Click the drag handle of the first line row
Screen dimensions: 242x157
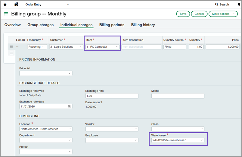coord(11,47)
